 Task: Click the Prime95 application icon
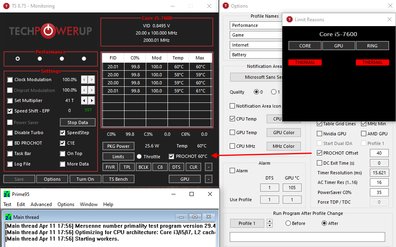tap(6, 194)
